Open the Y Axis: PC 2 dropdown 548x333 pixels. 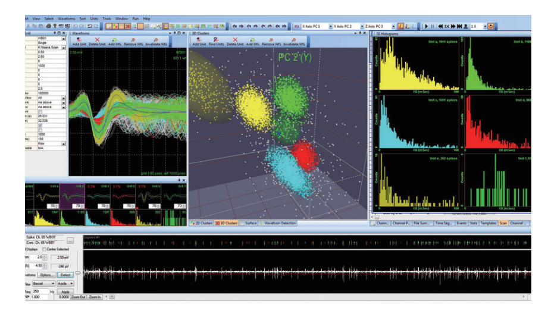[362, 27]
